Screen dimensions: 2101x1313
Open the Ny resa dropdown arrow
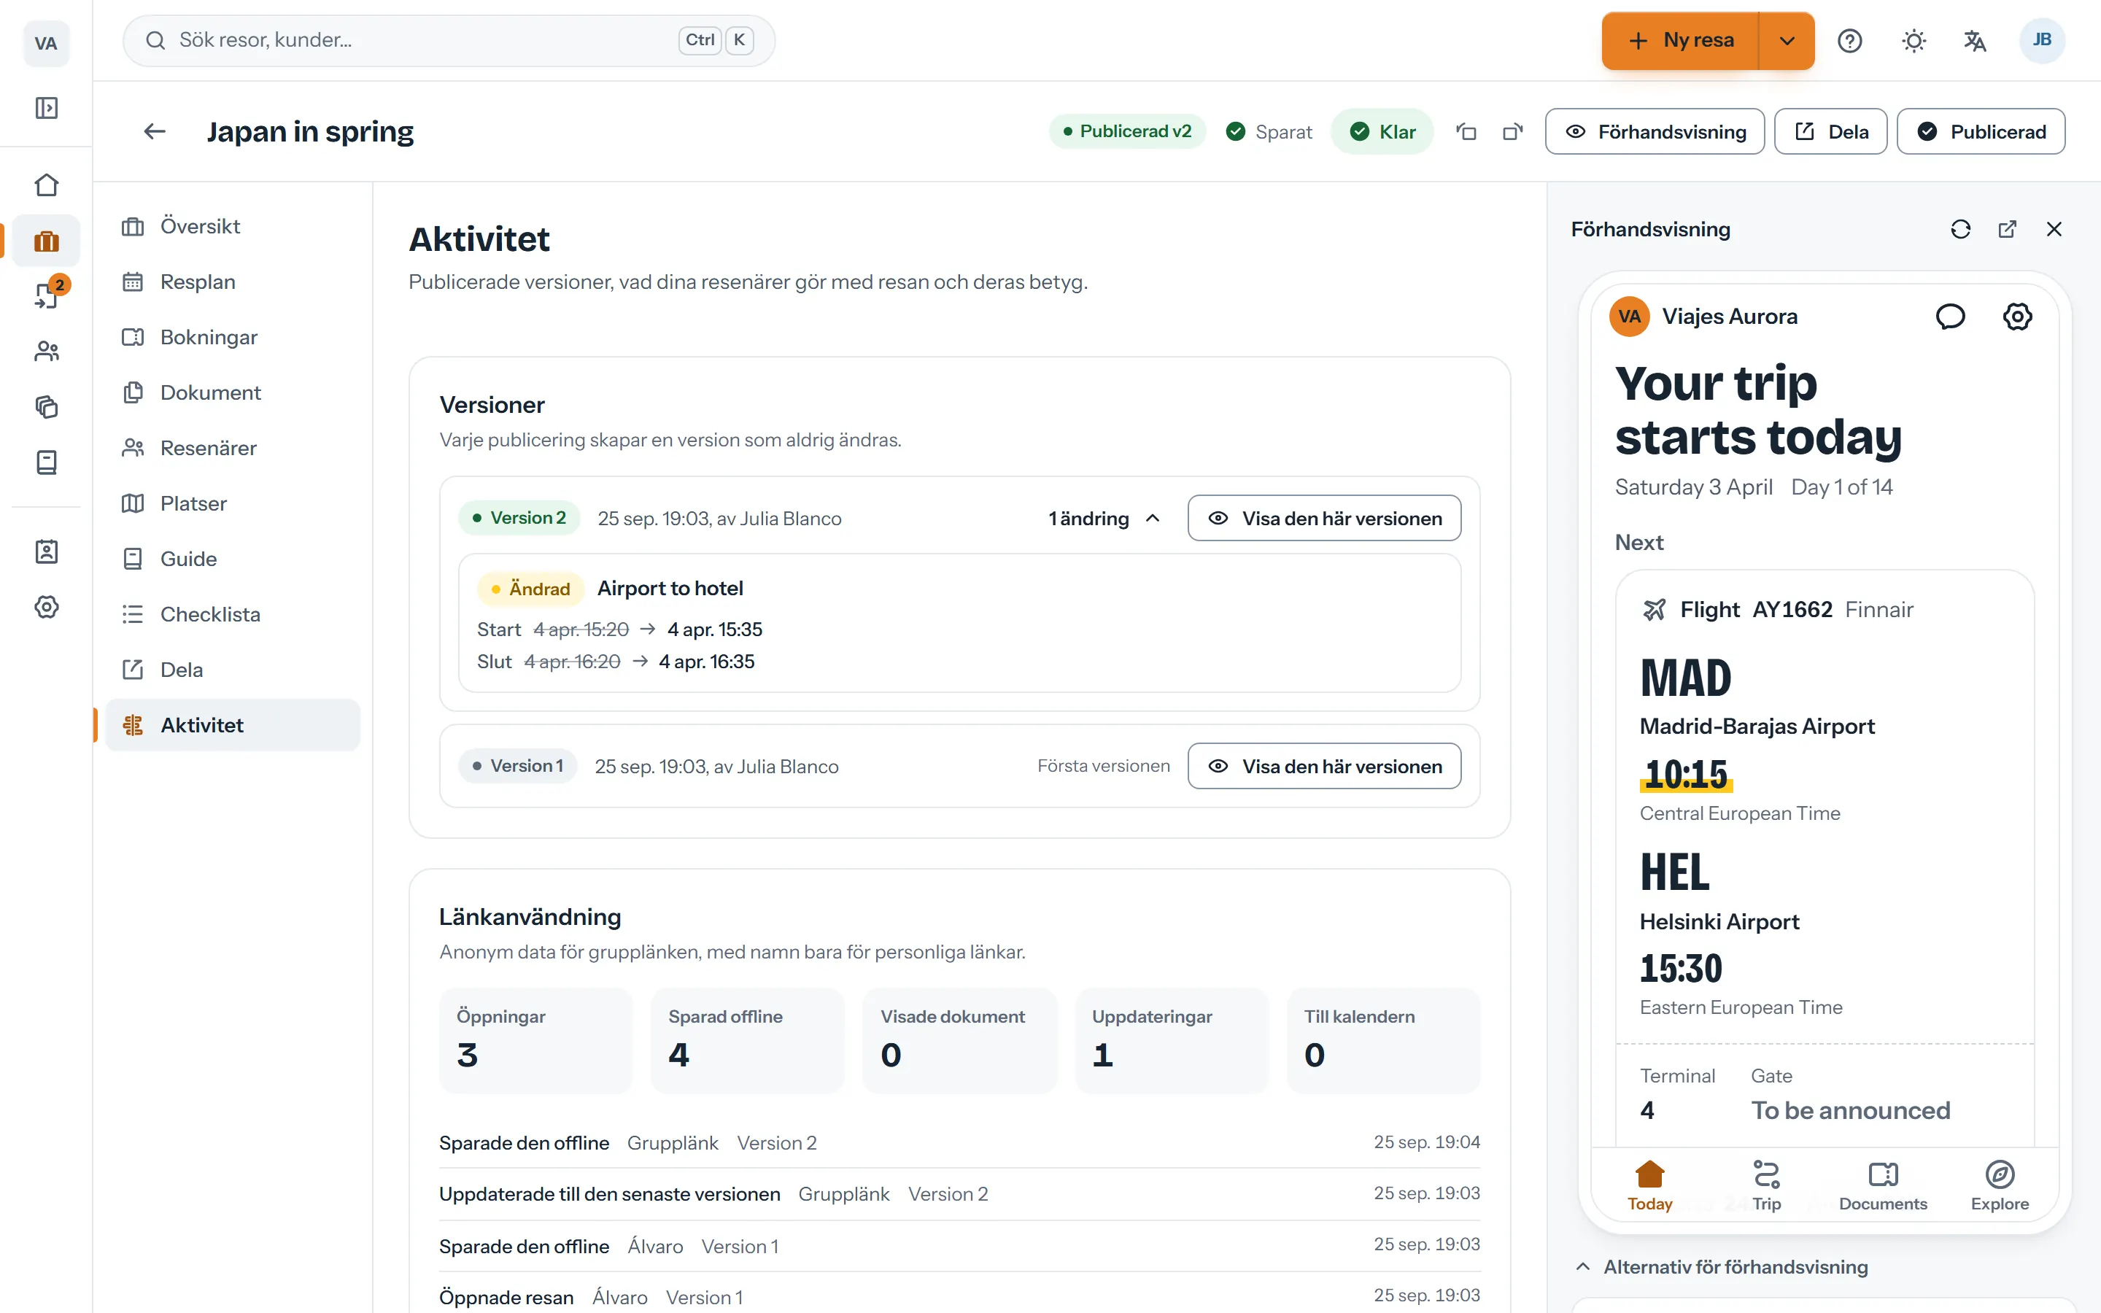pos(1787,41)
